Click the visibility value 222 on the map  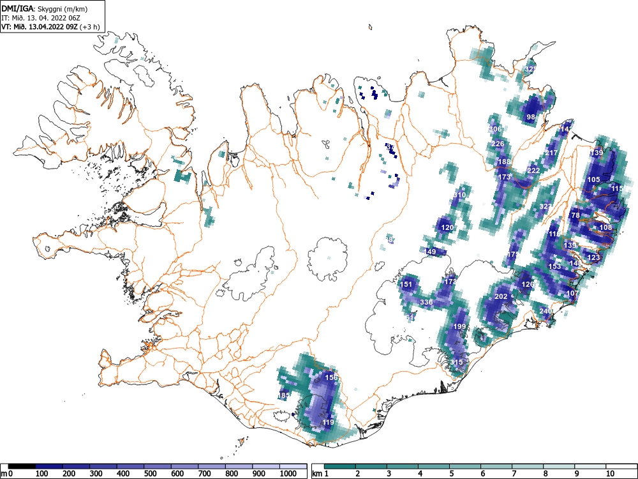tap(533, 171)
